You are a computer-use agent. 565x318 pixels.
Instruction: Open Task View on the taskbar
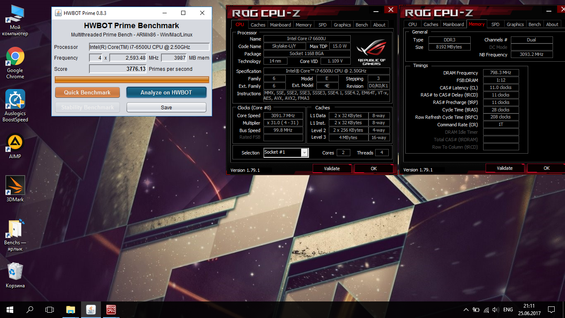click(50, 309)
